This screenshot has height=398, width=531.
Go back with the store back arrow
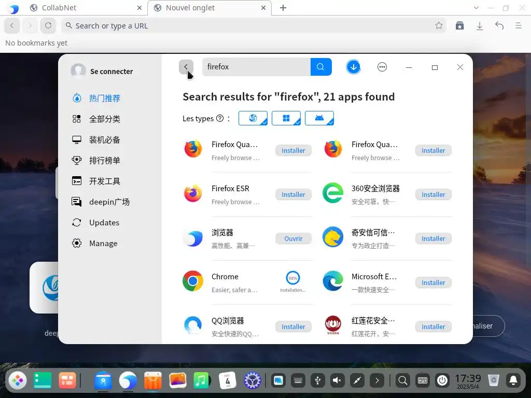pos(186,67)
